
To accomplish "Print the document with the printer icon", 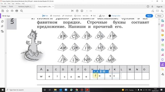I will click(17, 11).
